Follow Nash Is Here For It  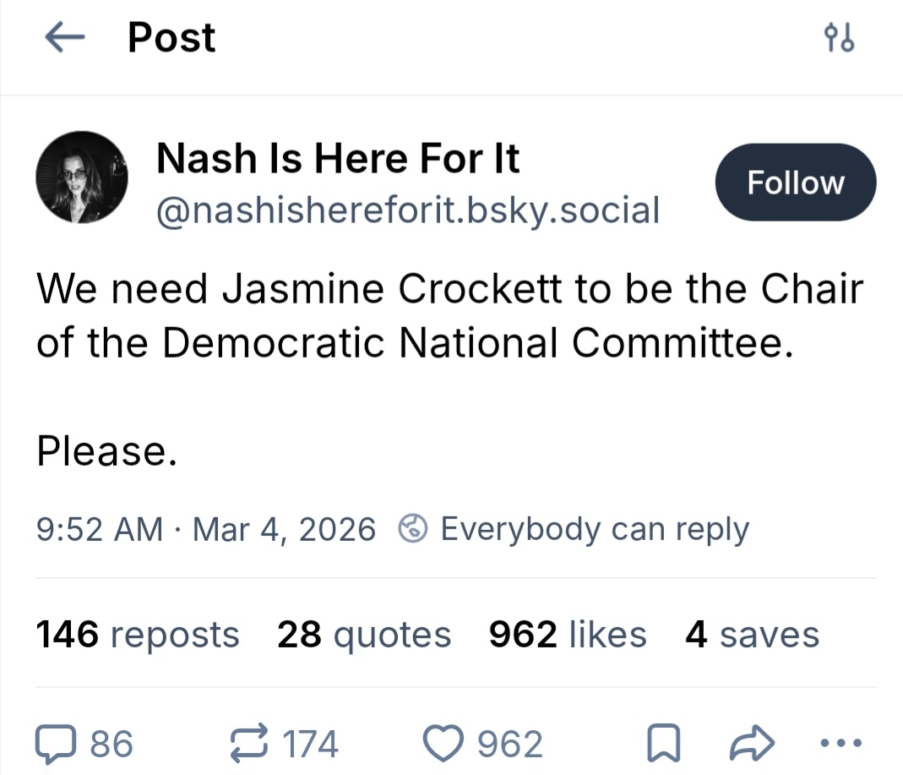(795, 183)
